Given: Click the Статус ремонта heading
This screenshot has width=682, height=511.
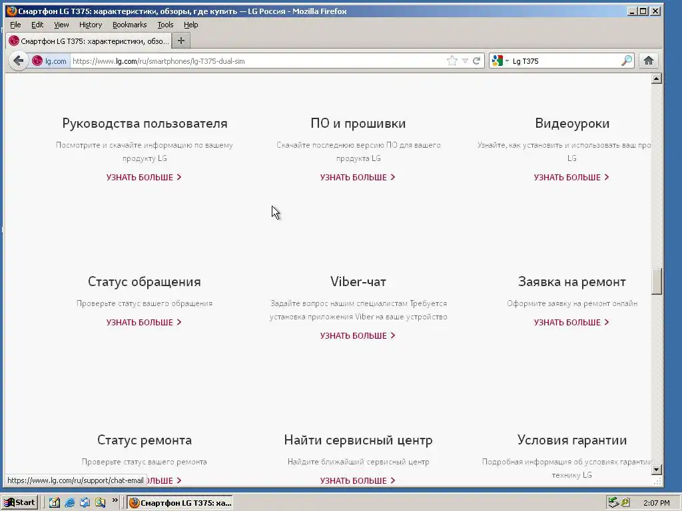Looking at the screenshot, I should (x=145, y=440).
